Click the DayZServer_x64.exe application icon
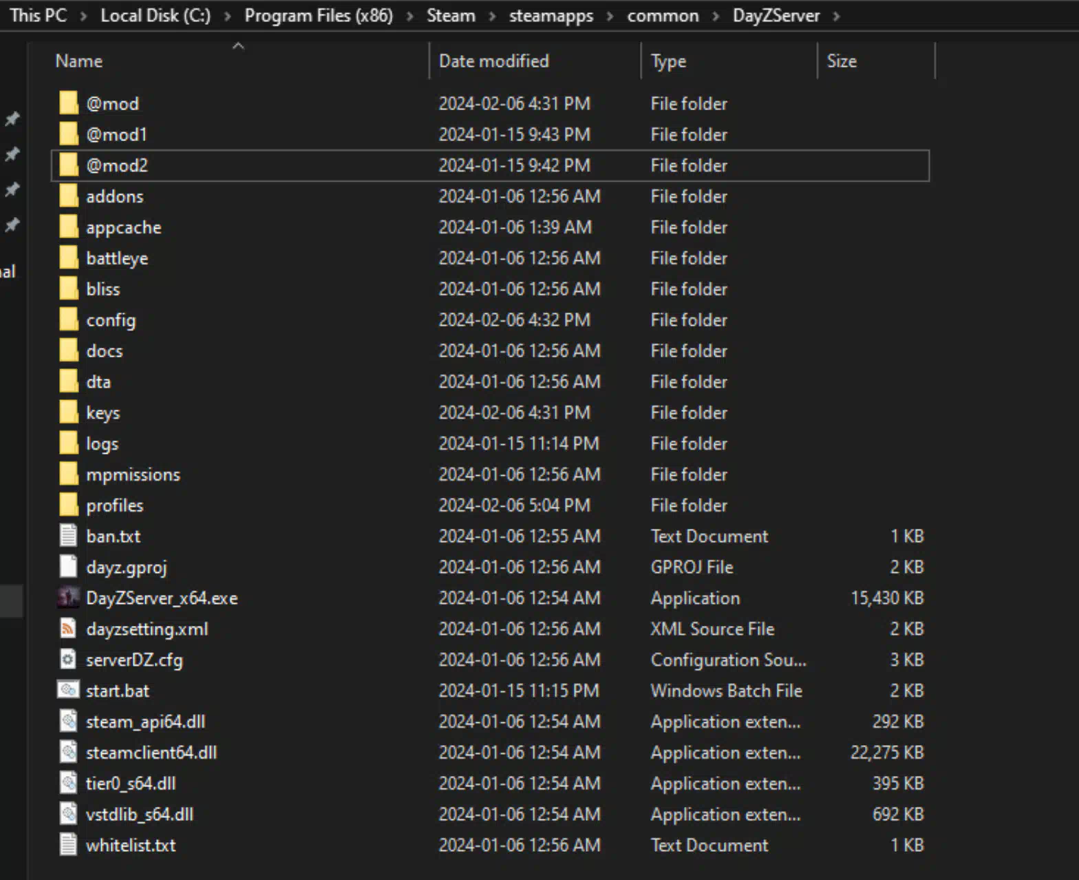The height and width of the screenshot is (880, 1079). (x=68, y=598)
